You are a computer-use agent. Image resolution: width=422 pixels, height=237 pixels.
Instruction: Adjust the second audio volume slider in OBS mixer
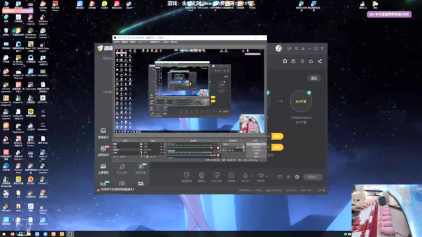point(190,155)
